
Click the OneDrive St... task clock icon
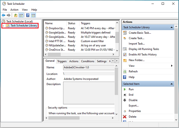pos(47,50)
